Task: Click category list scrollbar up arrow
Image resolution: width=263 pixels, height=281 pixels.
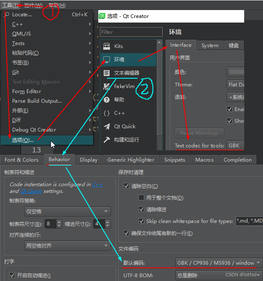Action: [x=159, y=42]
